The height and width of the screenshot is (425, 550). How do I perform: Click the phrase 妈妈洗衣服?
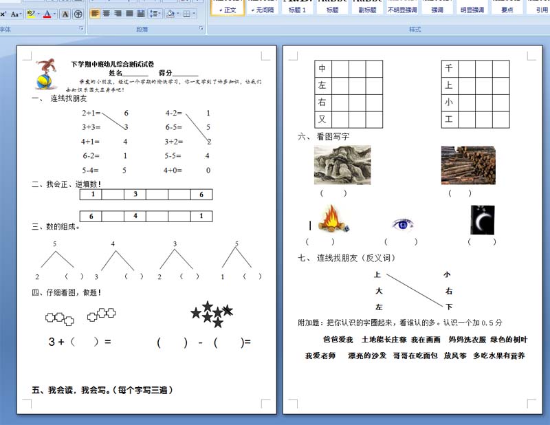[467, 340]
